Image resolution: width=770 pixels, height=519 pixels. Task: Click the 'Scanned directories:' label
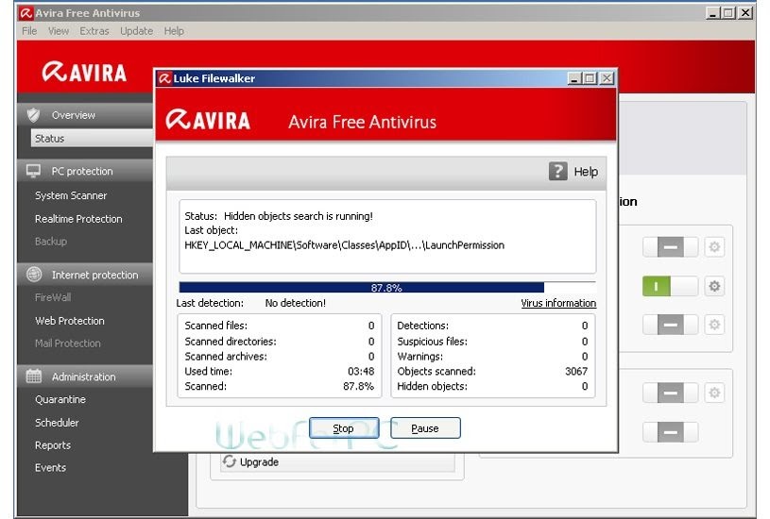pos(231,342)
